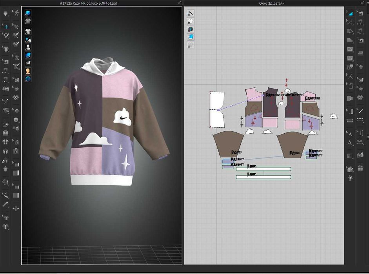Select the blue Edit Pattern tool in 2D toolbar
The width and height of the screenshot is (369, 274).
350,13
